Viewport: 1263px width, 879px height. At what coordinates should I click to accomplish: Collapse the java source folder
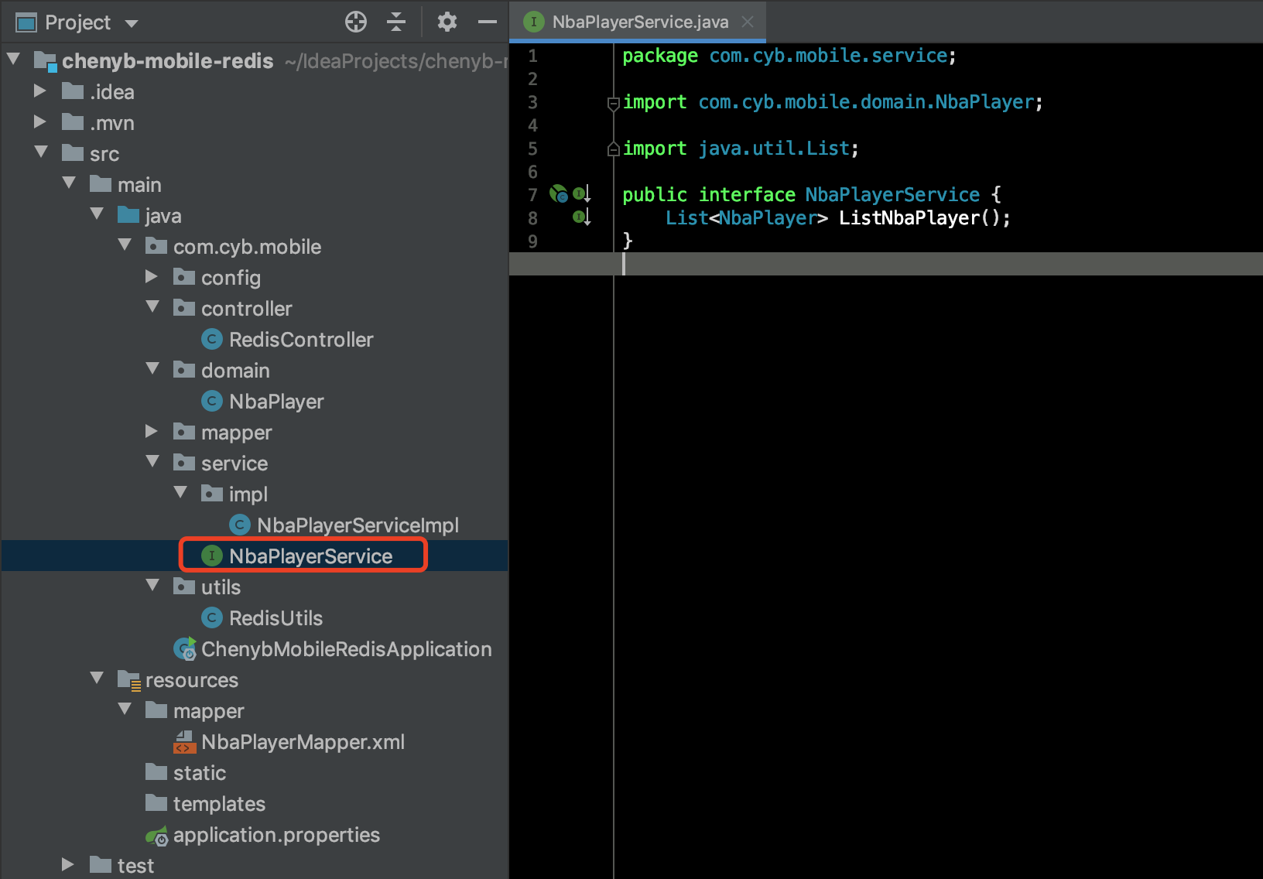click(97, 214)
